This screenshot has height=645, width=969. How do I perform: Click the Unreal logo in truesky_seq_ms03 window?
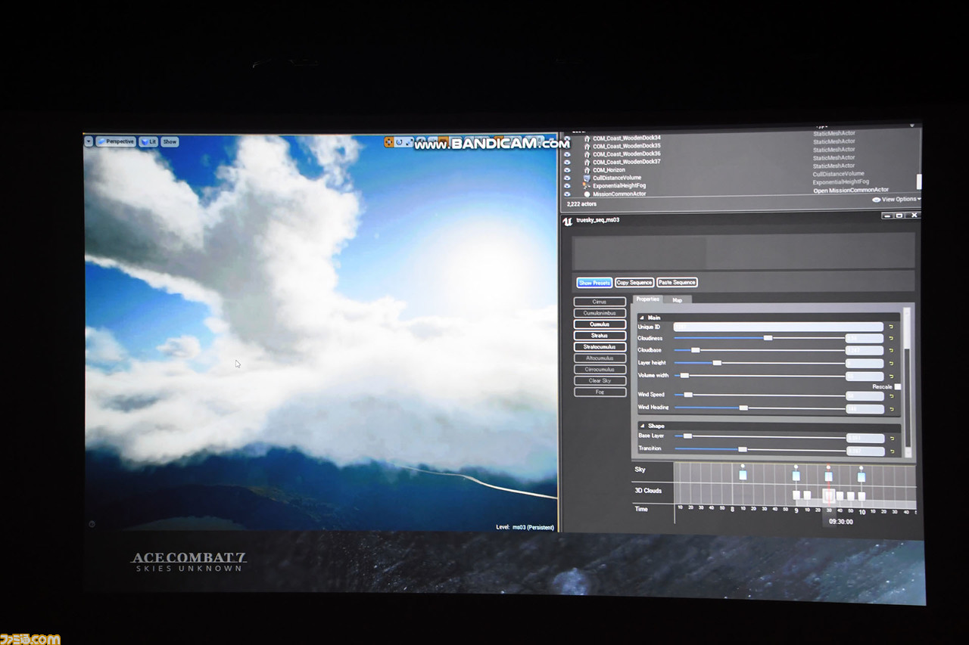tap(567, 221)
